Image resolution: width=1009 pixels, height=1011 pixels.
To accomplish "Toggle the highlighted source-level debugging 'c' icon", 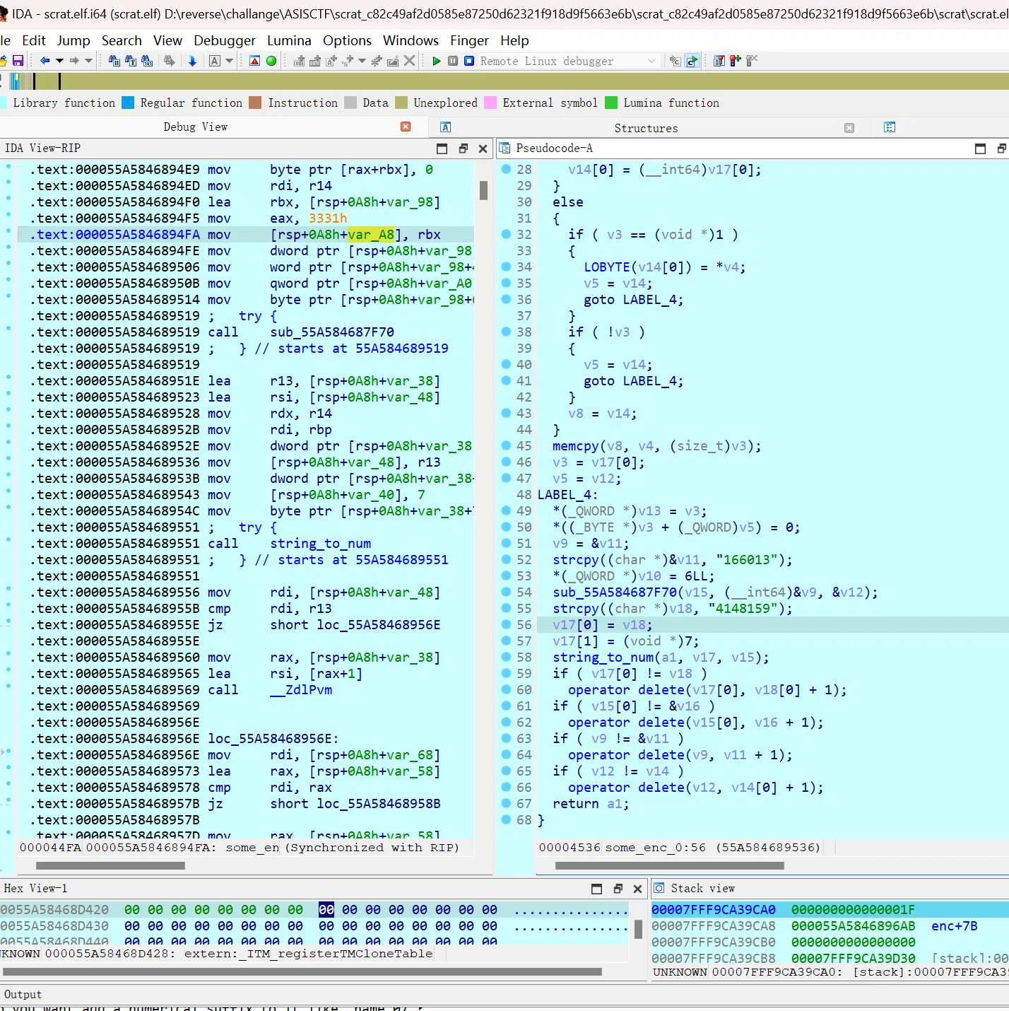I will (692, 61).
